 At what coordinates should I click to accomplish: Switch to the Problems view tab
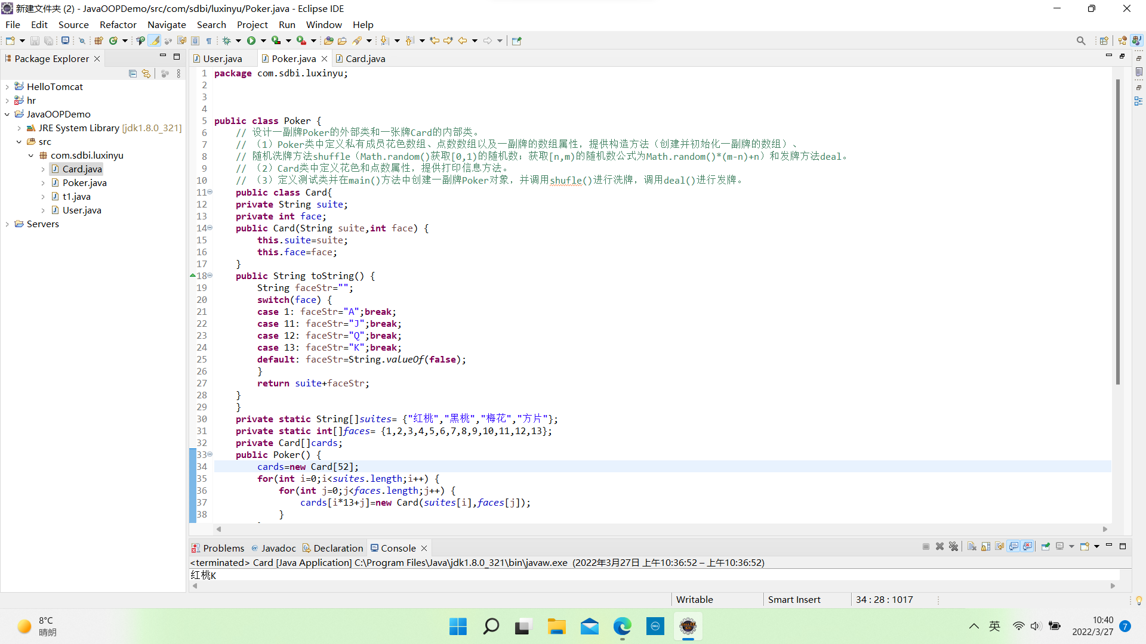click(x=223, y=548)
